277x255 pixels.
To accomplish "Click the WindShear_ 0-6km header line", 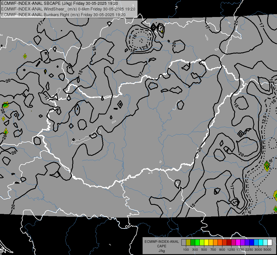I will point(68,9).
